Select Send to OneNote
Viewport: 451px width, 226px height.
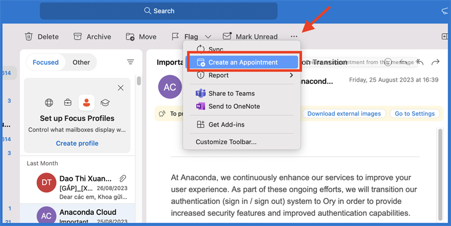242,106
